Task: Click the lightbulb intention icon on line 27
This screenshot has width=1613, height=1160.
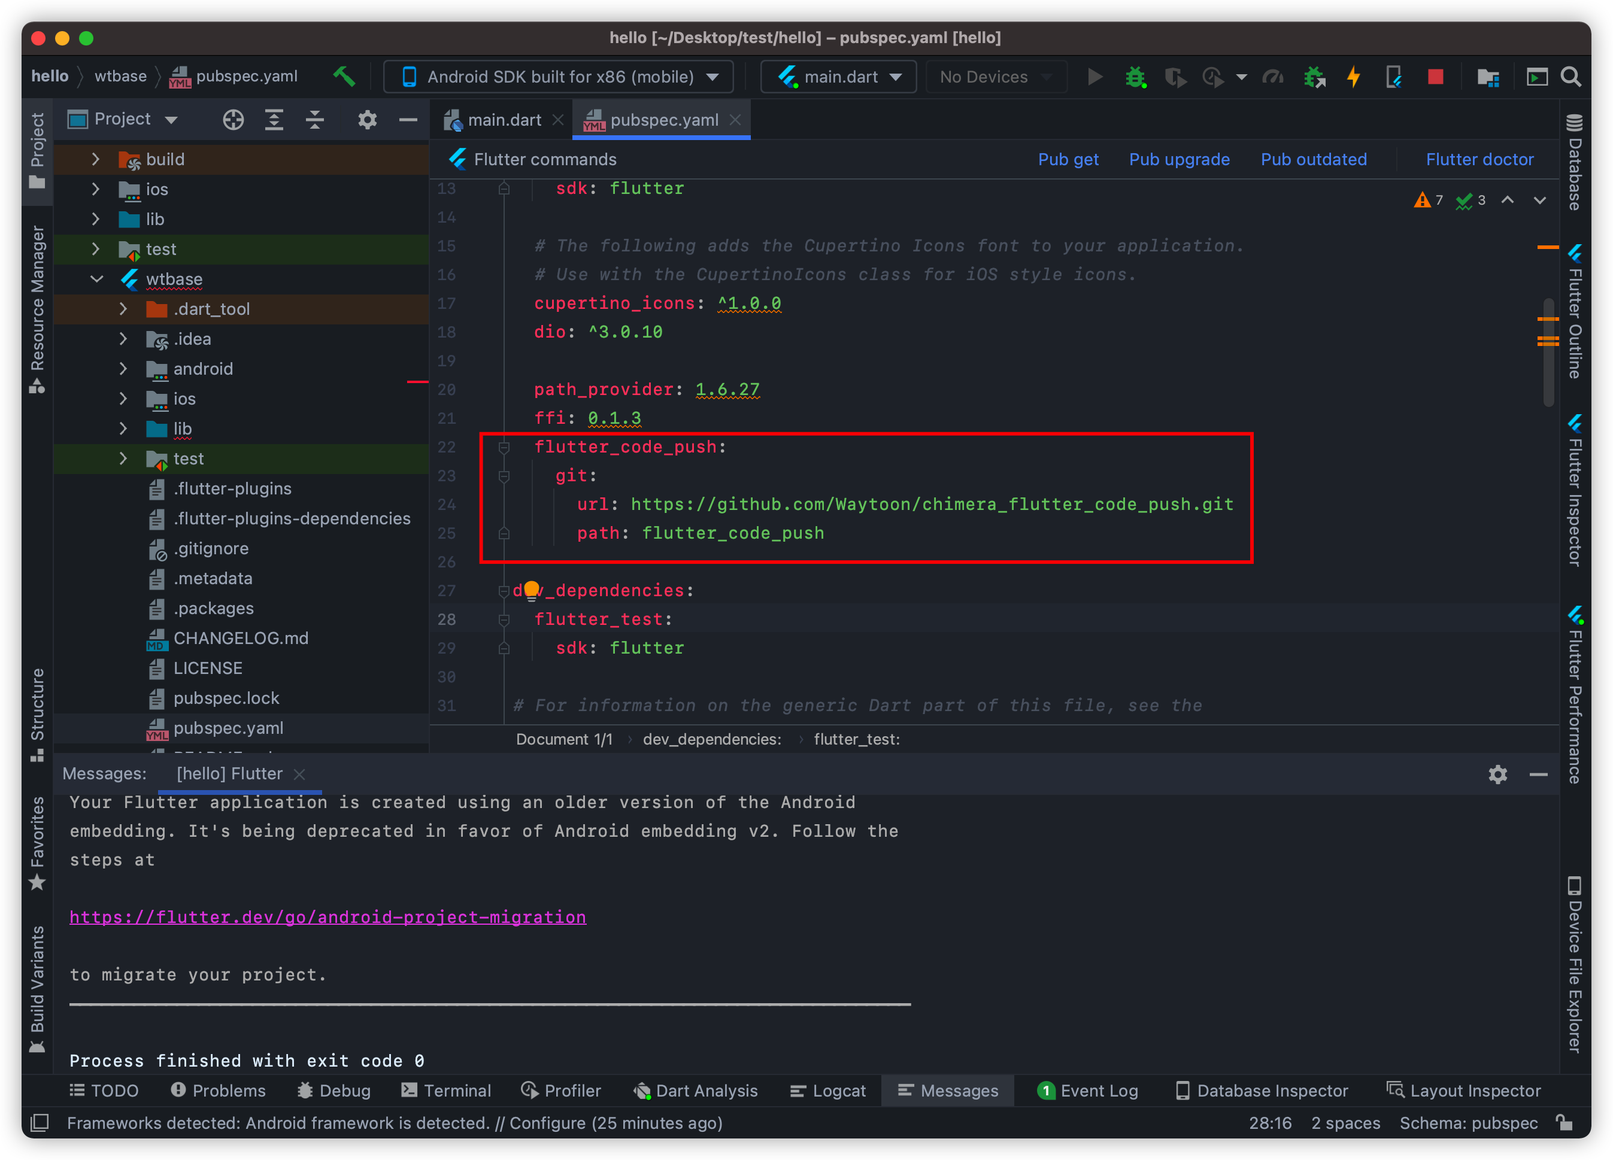Action: [x=531, y=589]
